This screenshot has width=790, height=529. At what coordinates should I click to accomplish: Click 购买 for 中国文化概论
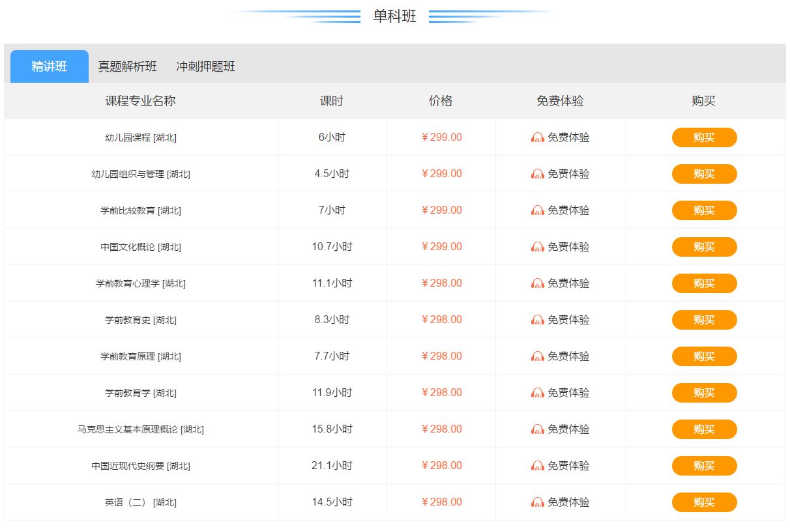(x=705, y=247)
